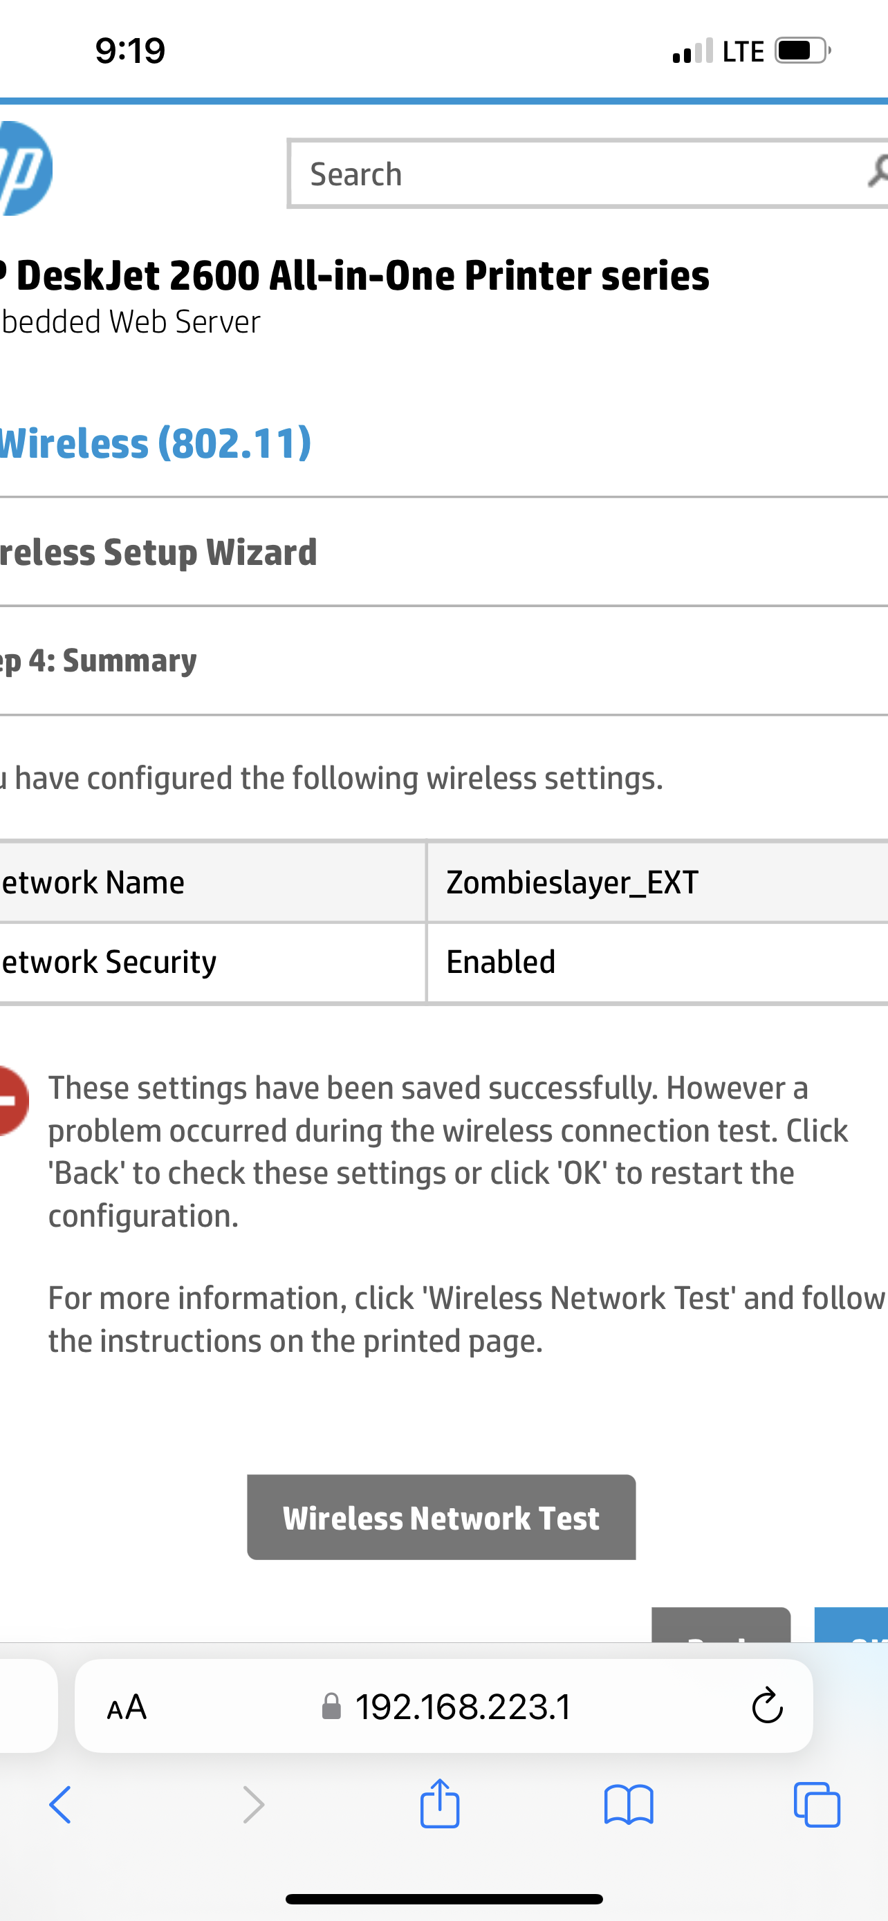
Task: Tap the battery indicator in status bar
Action: coord(802,50)
